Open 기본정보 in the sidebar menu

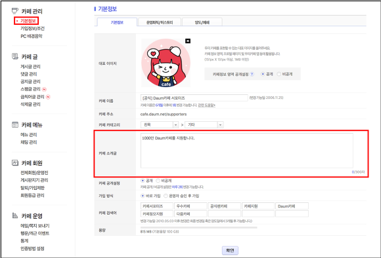tap(28, 21)
